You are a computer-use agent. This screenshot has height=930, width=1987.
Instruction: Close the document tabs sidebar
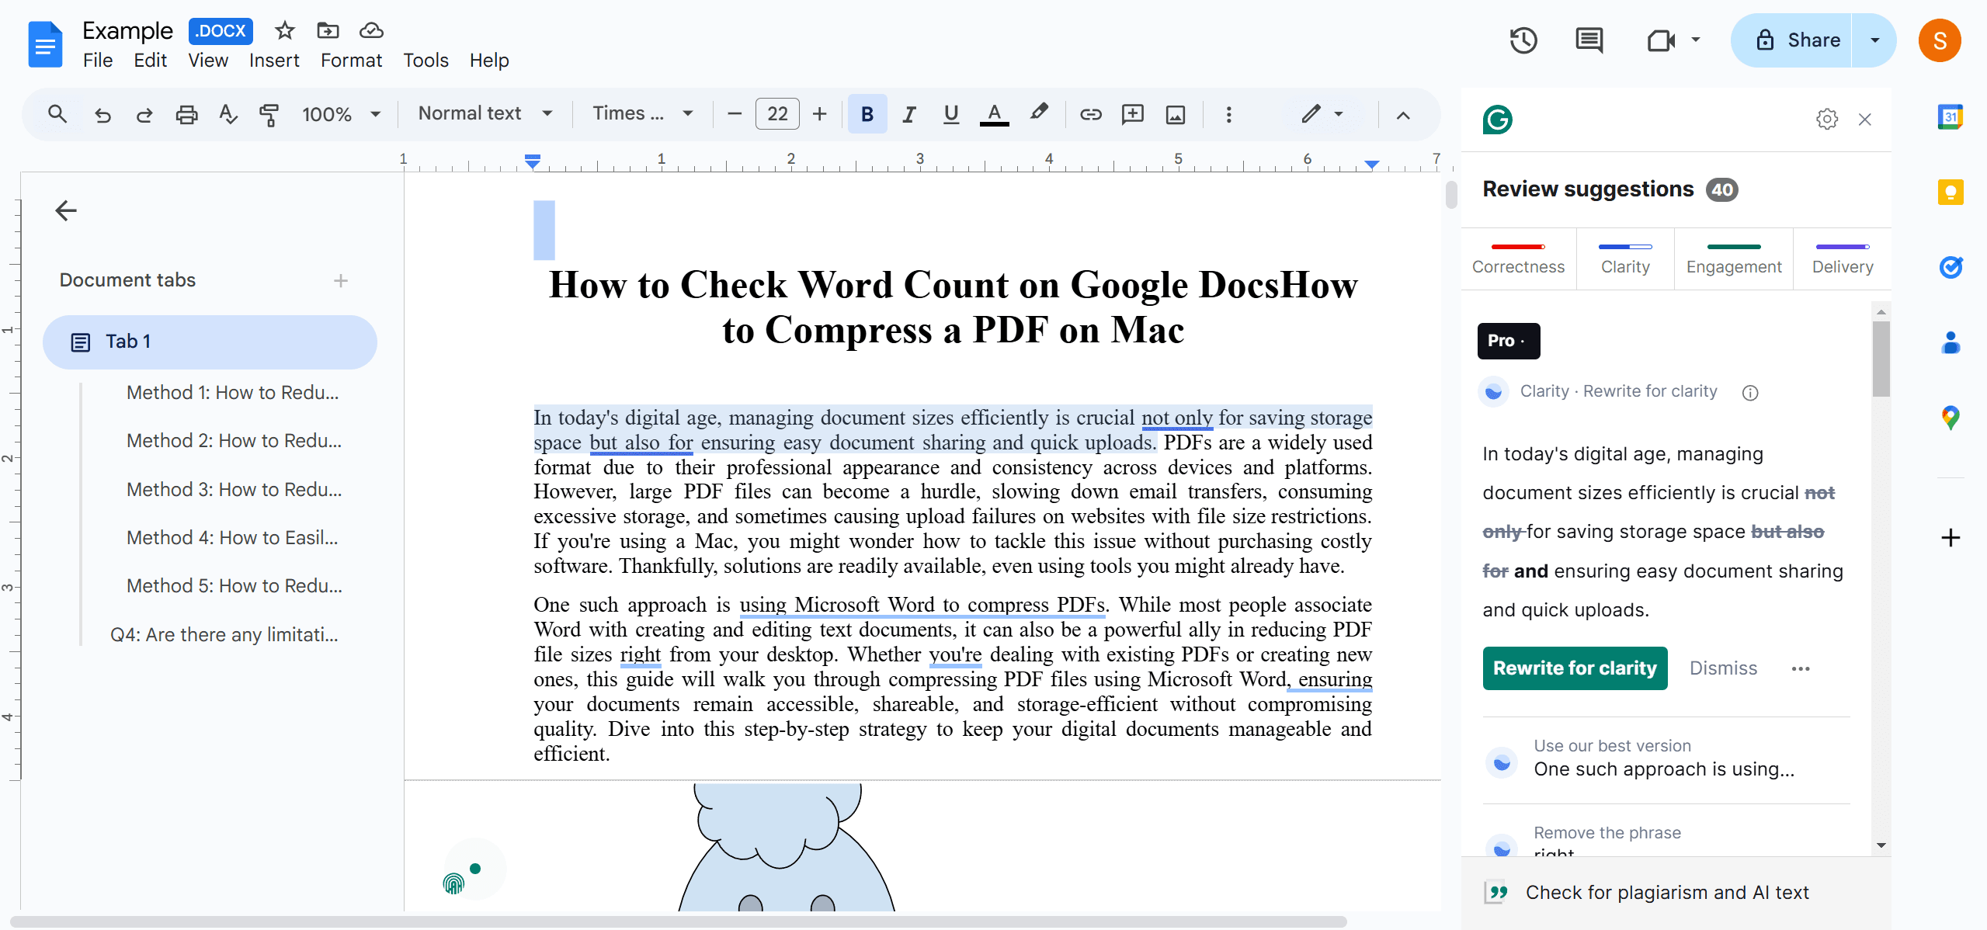click(x=66, y=210)
